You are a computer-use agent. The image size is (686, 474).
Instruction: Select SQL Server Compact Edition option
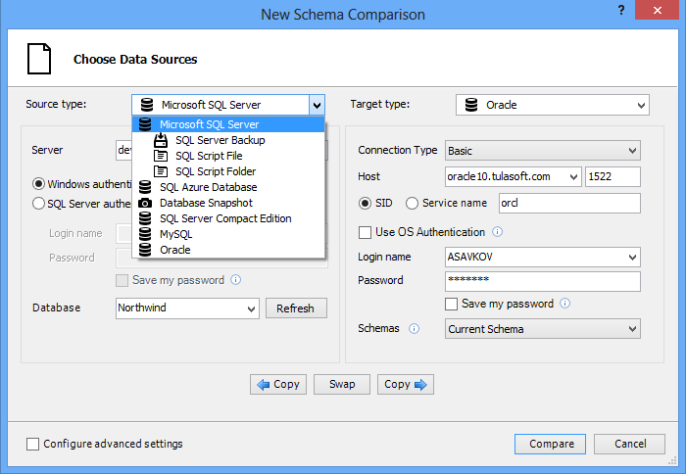coord(228,218)
